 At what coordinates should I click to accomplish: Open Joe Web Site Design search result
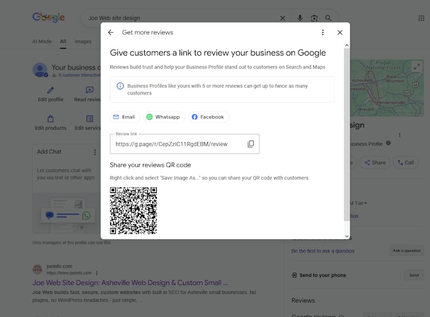(x=130, y=283)
